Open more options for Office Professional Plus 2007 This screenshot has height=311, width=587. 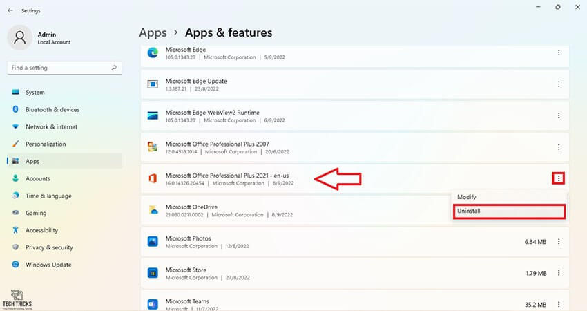click(559, 147)
